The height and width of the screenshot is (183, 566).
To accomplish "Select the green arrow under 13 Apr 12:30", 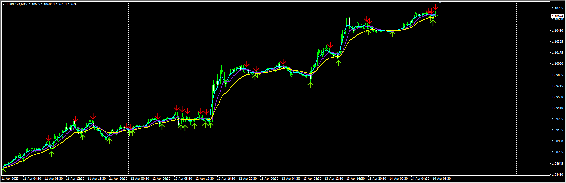I will point(339,62).
